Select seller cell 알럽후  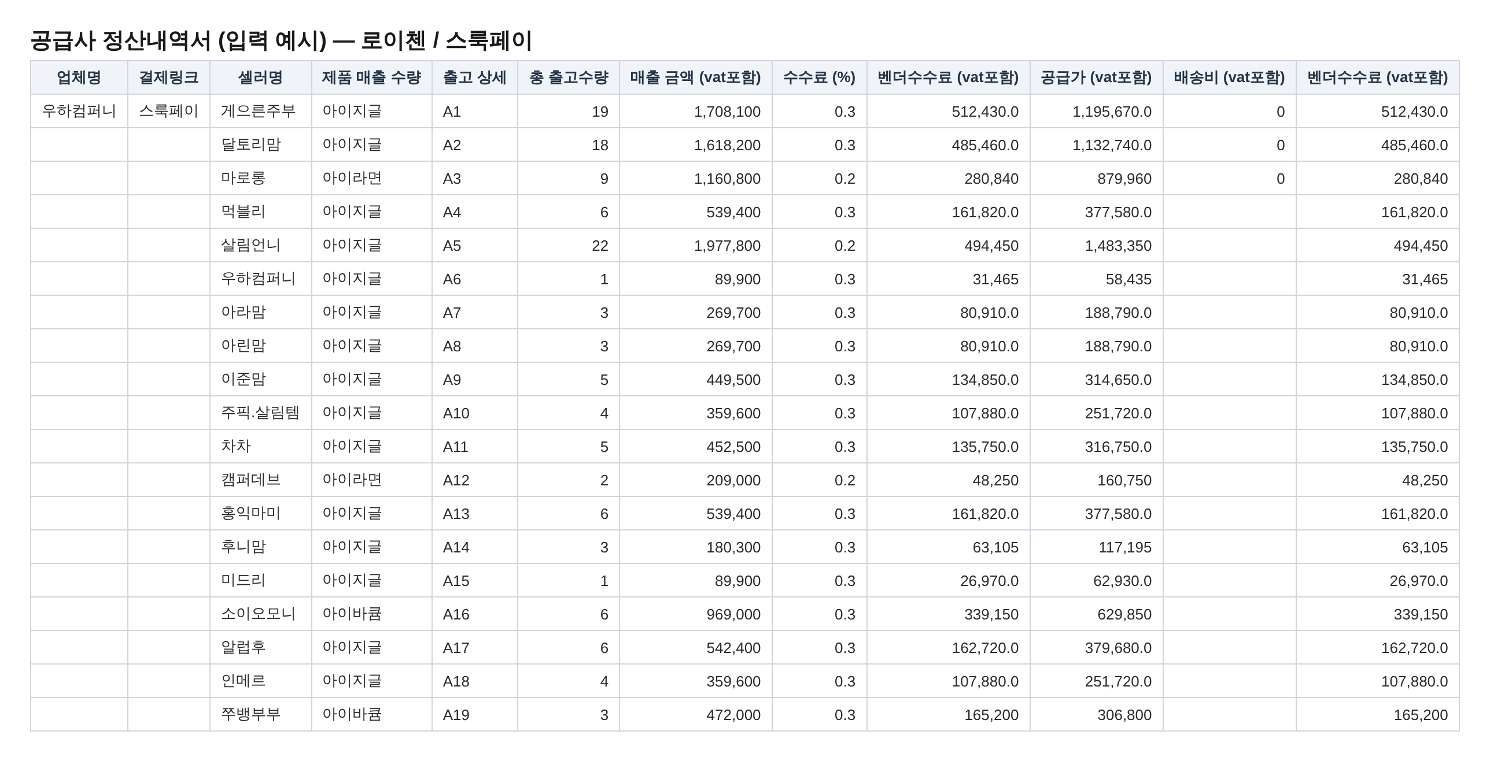[x=261, y=647]
